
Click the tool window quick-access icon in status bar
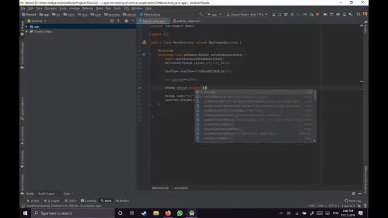point(23,206)
